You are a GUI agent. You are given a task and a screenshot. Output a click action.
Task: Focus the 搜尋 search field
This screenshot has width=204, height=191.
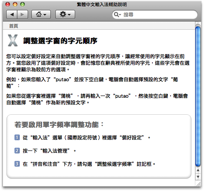point(155,14)
